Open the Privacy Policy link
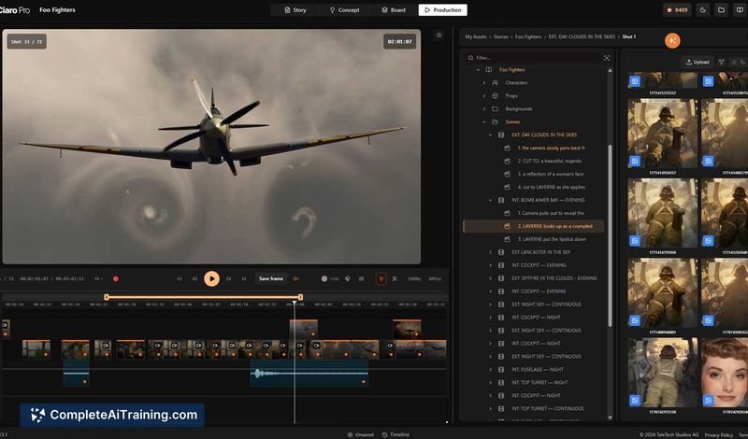The width and height of the screenshot is (748, 439). pos(719,434)
